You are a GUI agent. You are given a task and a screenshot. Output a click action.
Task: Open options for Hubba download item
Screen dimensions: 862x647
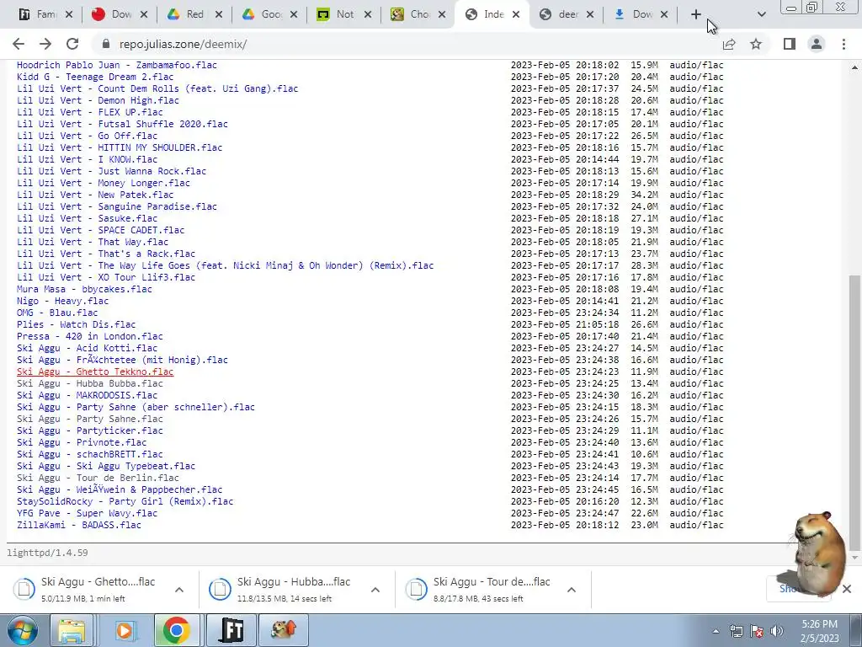tap(375, 590)
